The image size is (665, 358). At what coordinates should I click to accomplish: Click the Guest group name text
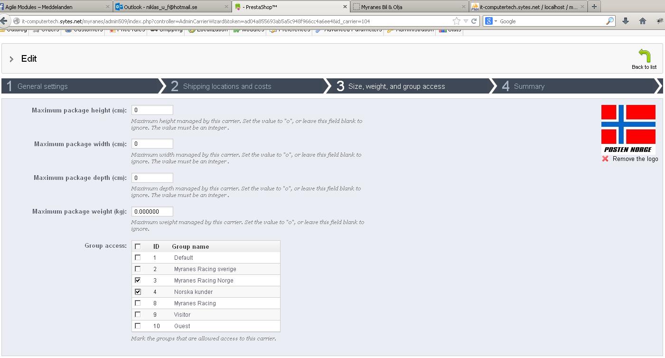[182, 326]
